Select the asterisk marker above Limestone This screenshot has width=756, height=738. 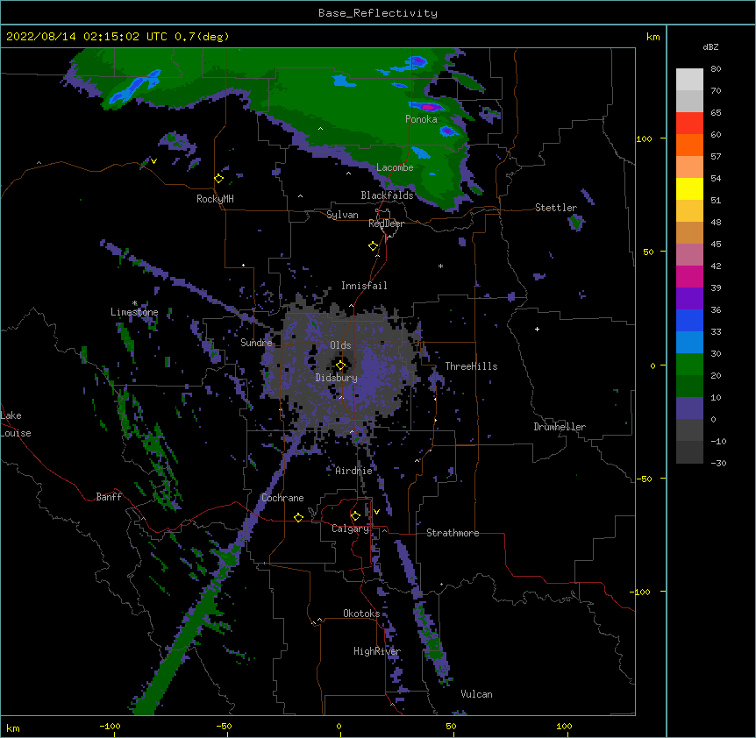(x=134, y=303)
